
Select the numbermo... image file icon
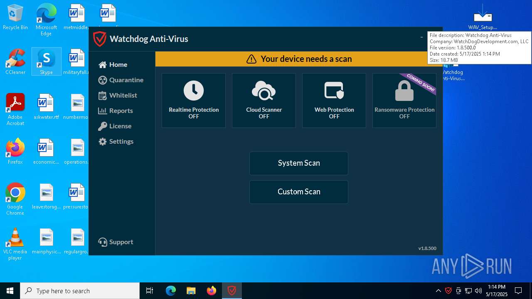(76, 107)
